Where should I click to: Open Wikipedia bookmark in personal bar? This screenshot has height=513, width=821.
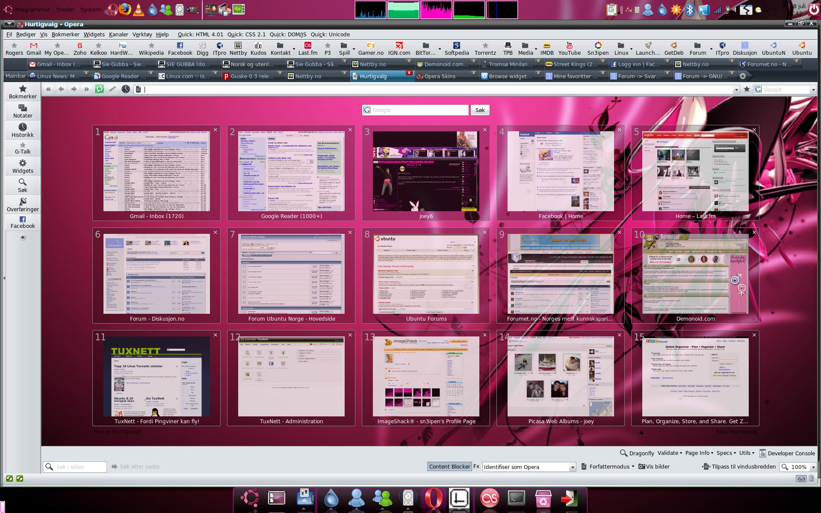pyautogui.click(x=151, y=49)
